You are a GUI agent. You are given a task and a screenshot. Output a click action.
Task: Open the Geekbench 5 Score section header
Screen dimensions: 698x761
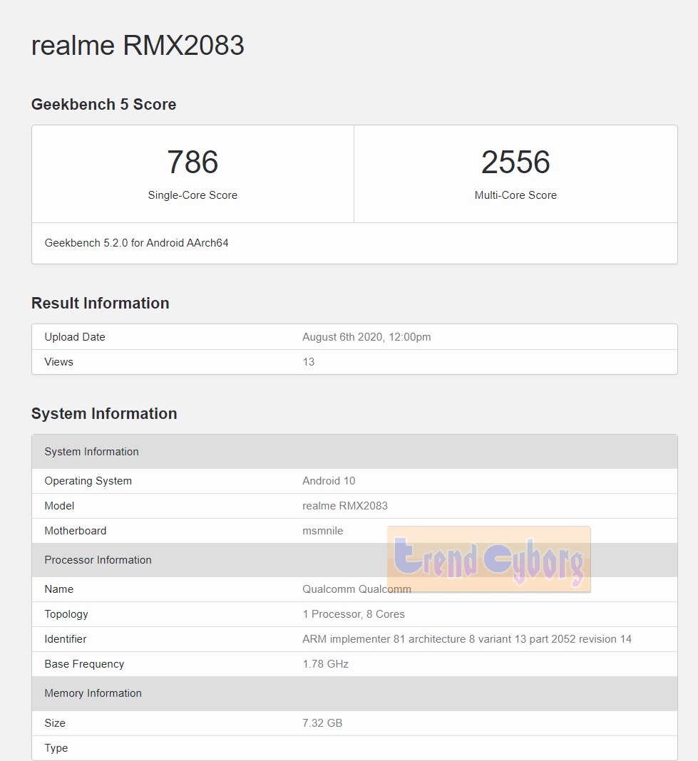tap(103, 104)
